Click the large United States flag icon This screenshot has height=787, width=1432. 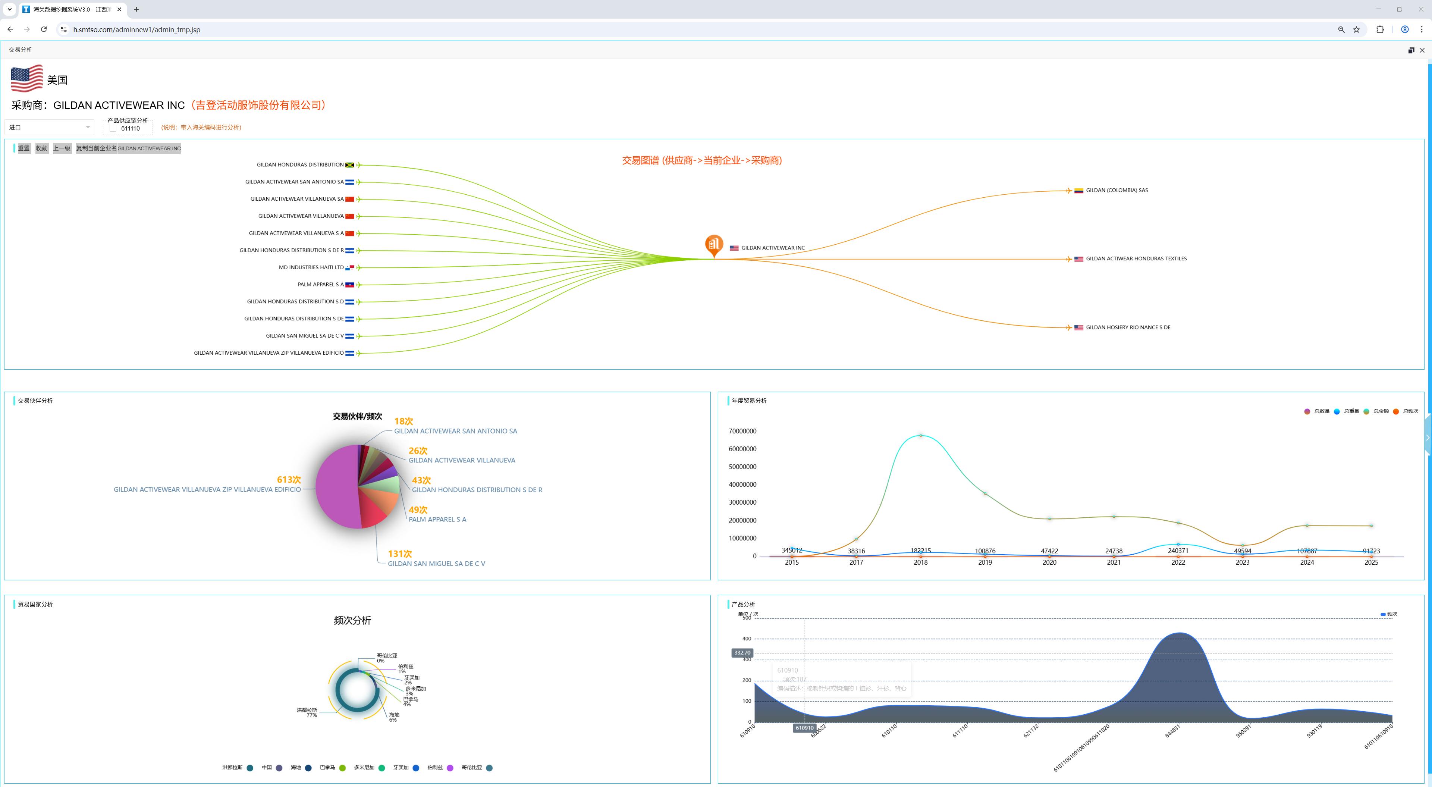(27, 78)
